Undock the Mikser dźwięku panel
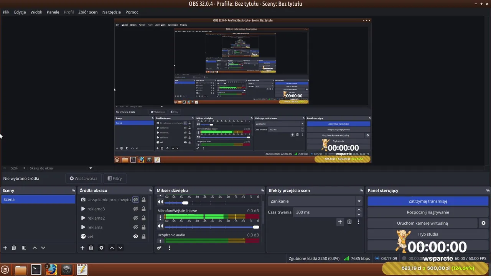Screen dimensions: 491x276 pos(262,191)
